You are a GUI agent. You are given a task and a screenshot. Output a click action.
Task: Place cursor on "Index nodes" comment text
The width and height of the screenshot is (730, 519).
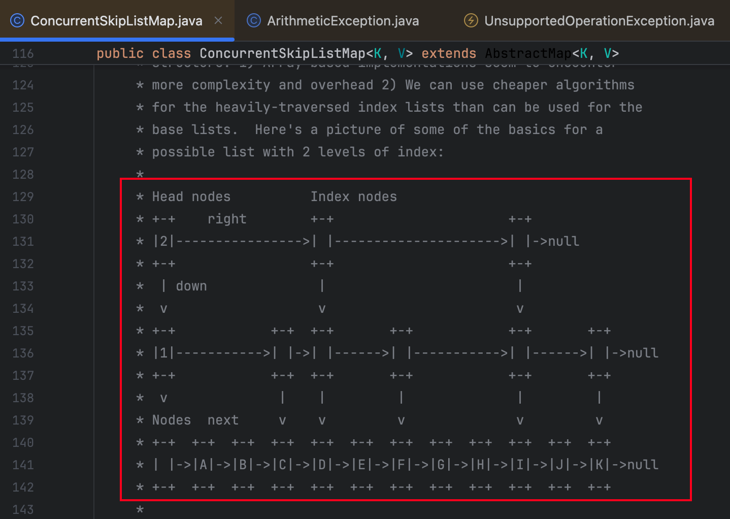pos(353,197)
